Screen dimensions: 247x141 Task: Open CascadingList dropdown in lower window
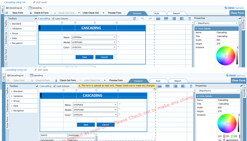[26, 75]
